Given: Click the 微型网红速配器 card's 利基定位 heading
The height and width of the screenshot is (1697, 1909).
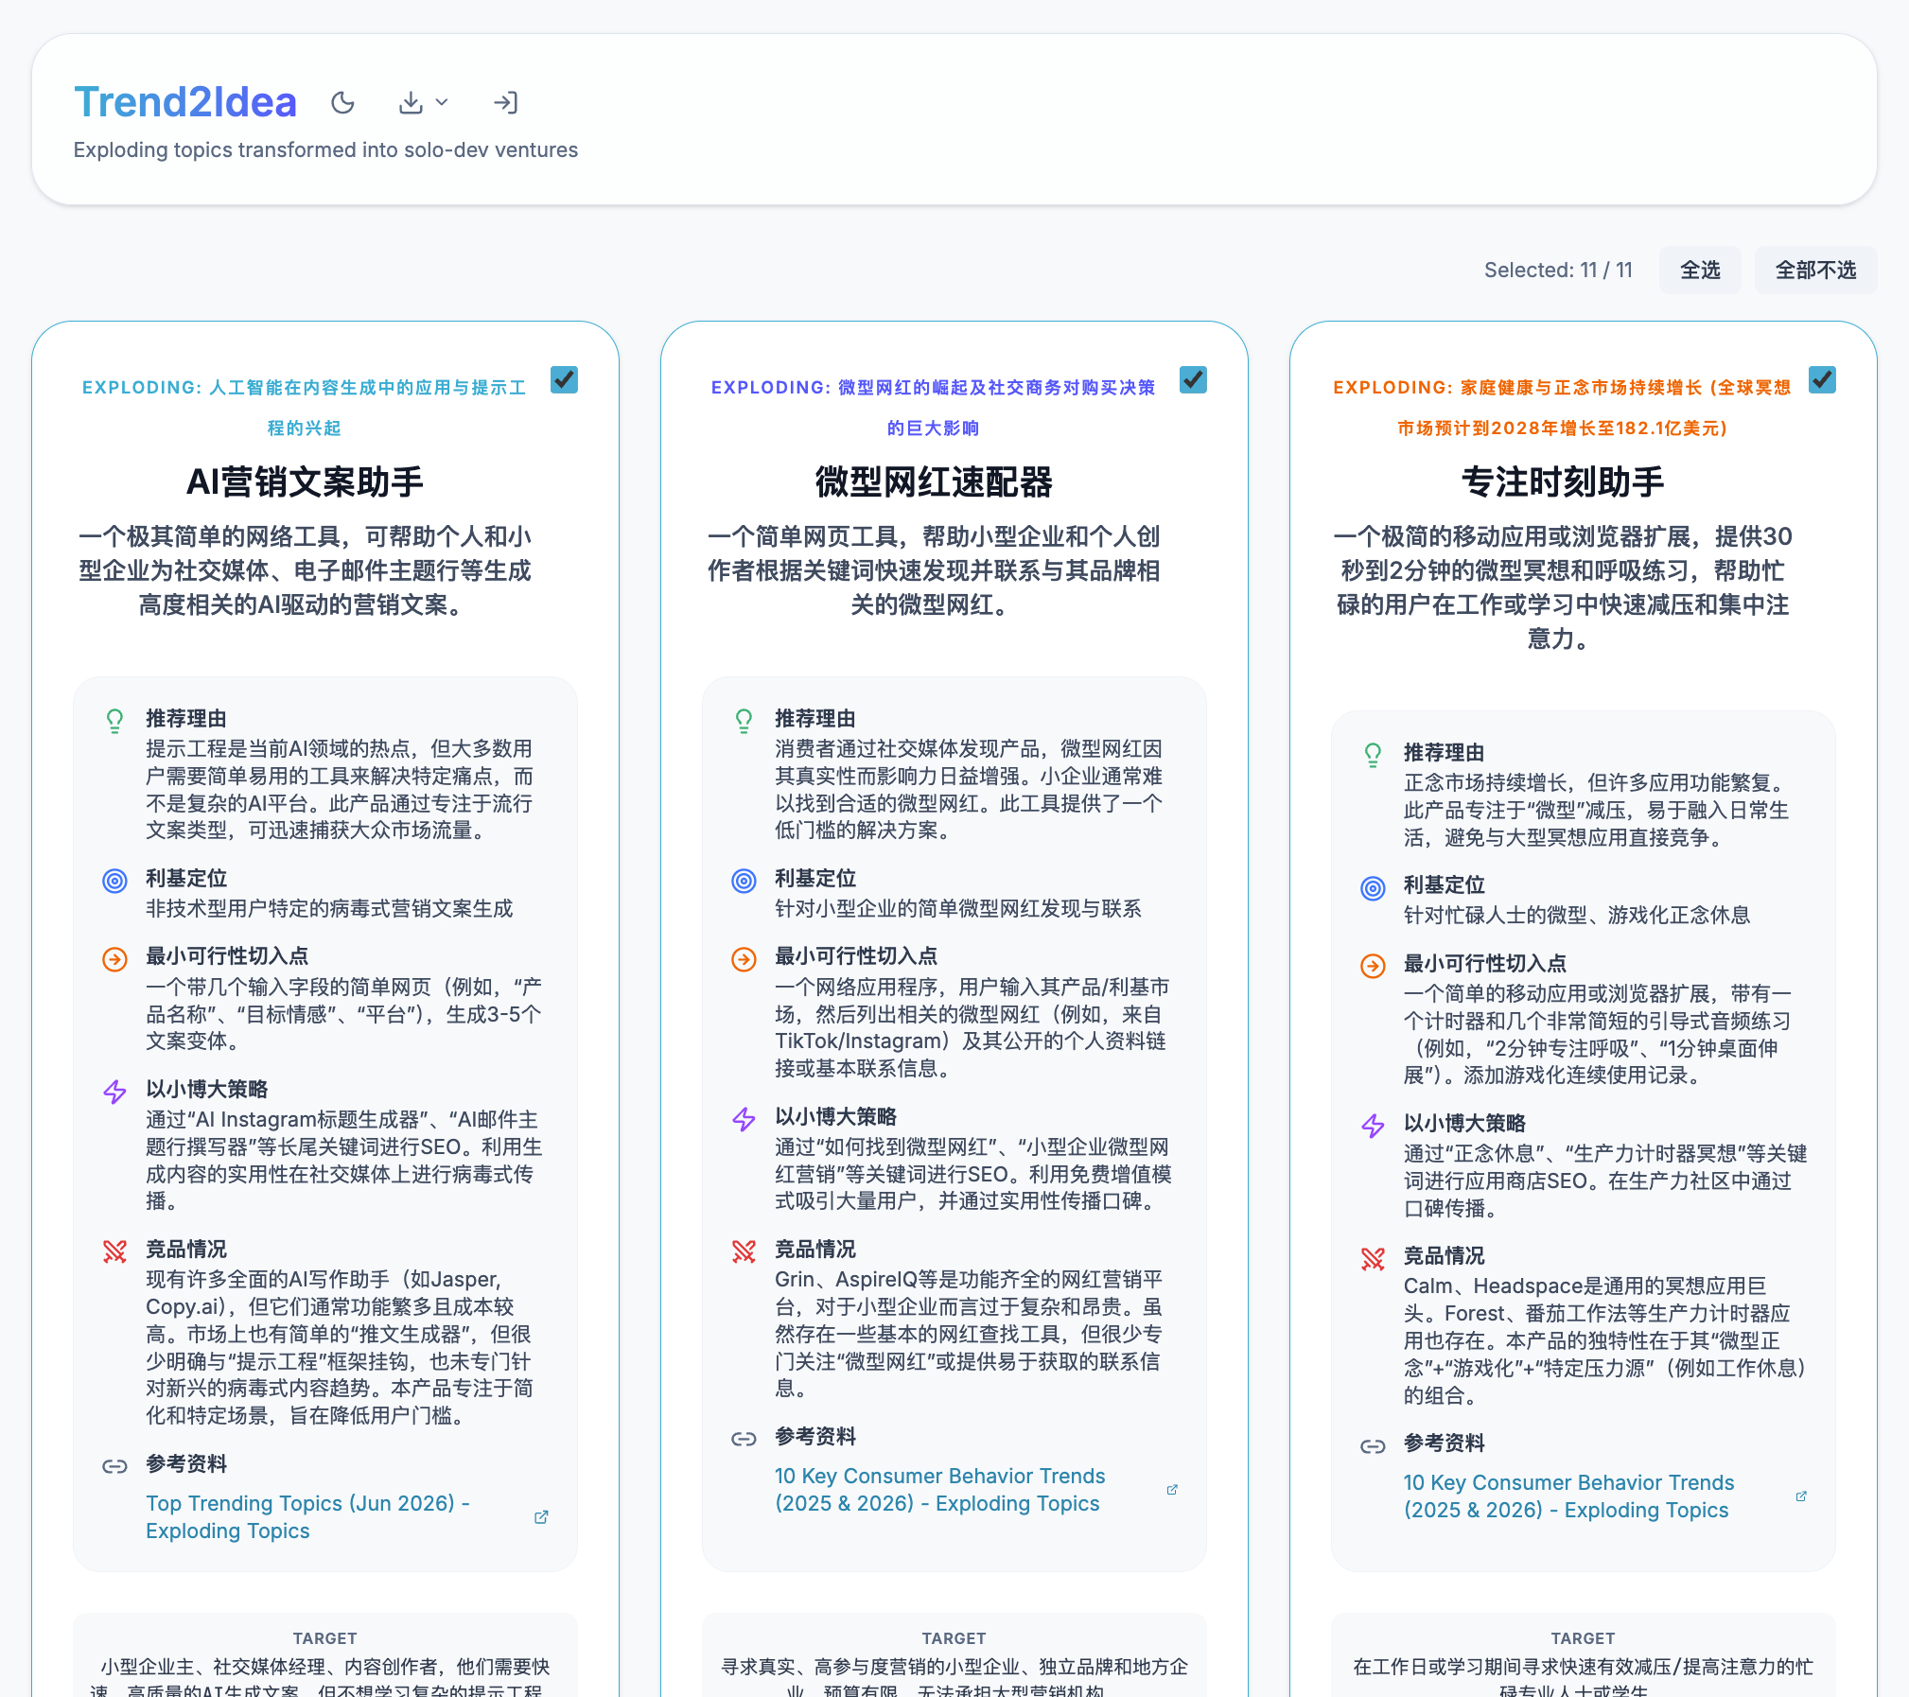Looking at the screenshot, I should pyautogui.click(x=815, y=879).
